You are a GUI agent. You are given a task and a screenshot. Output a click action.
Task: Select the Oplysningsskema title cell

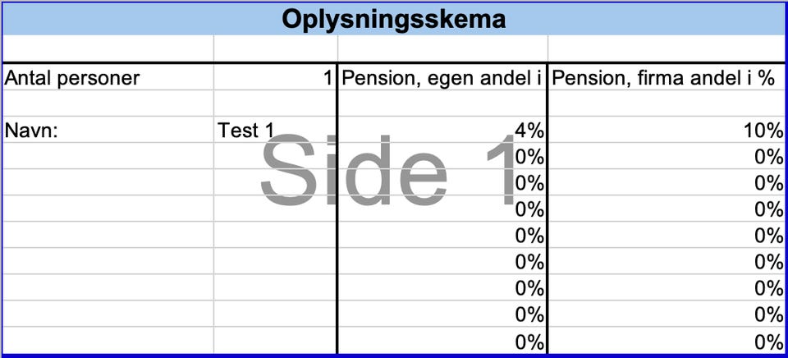[x=394, y=18]
